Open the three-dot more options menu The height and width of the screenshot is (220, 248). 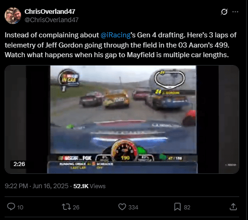click(235, 12)
